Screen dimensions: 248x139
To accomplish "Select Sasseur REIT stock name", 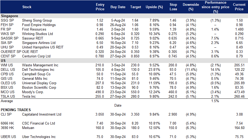I will tap(33, 38).
